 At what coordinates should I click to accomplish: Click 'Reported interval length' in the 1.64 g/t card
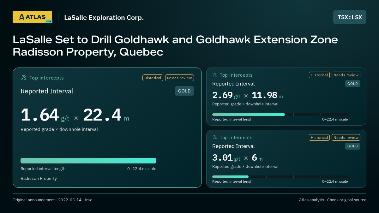click(43, 169)
